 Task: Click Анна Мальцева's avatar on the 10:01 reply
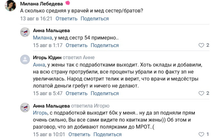tap(25, 108)
